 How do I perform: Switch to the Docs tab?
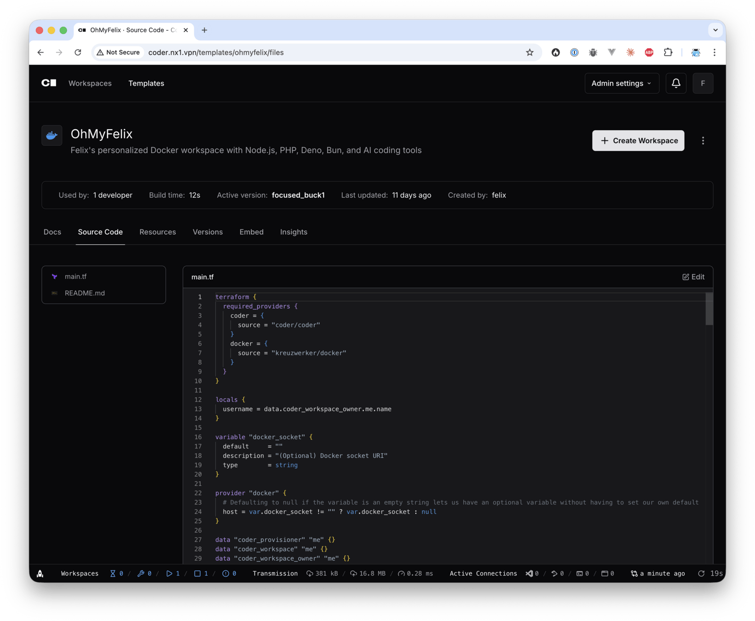coord(52,232)
